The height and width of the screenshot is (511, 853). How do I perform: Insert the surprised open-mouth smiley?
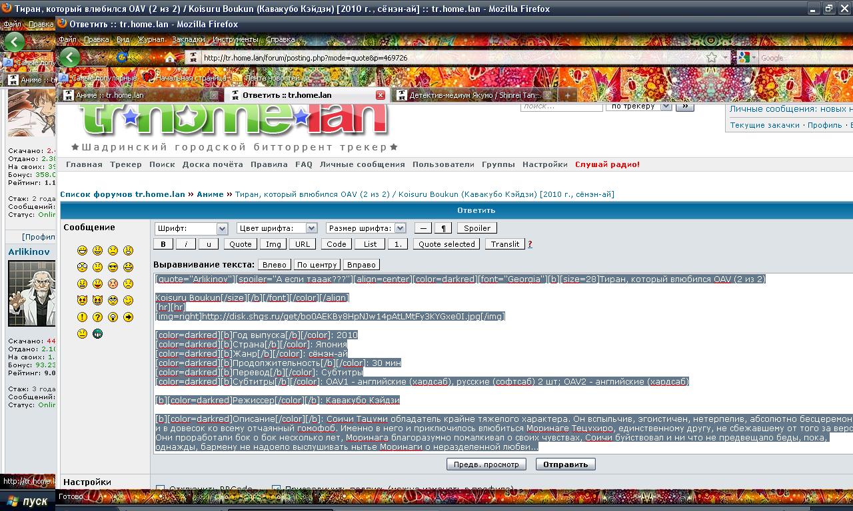[x=128, y=251]
